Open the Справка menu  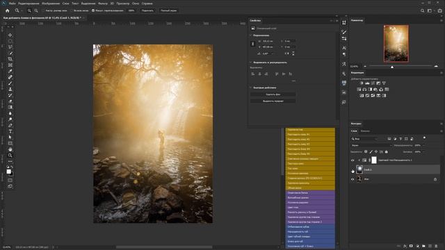click(x=147, y=3)
